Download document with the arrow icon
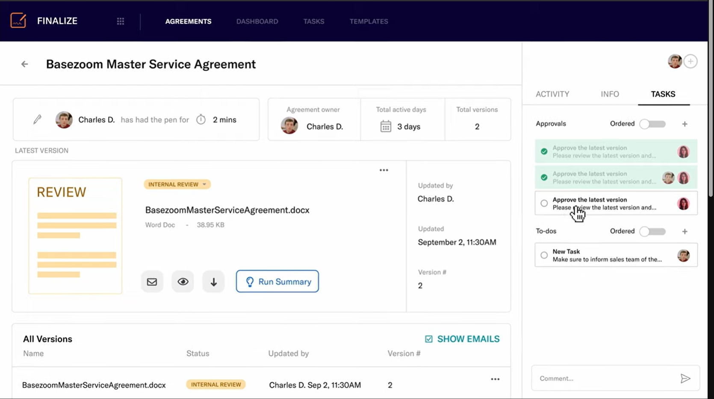 pos(214,282)
